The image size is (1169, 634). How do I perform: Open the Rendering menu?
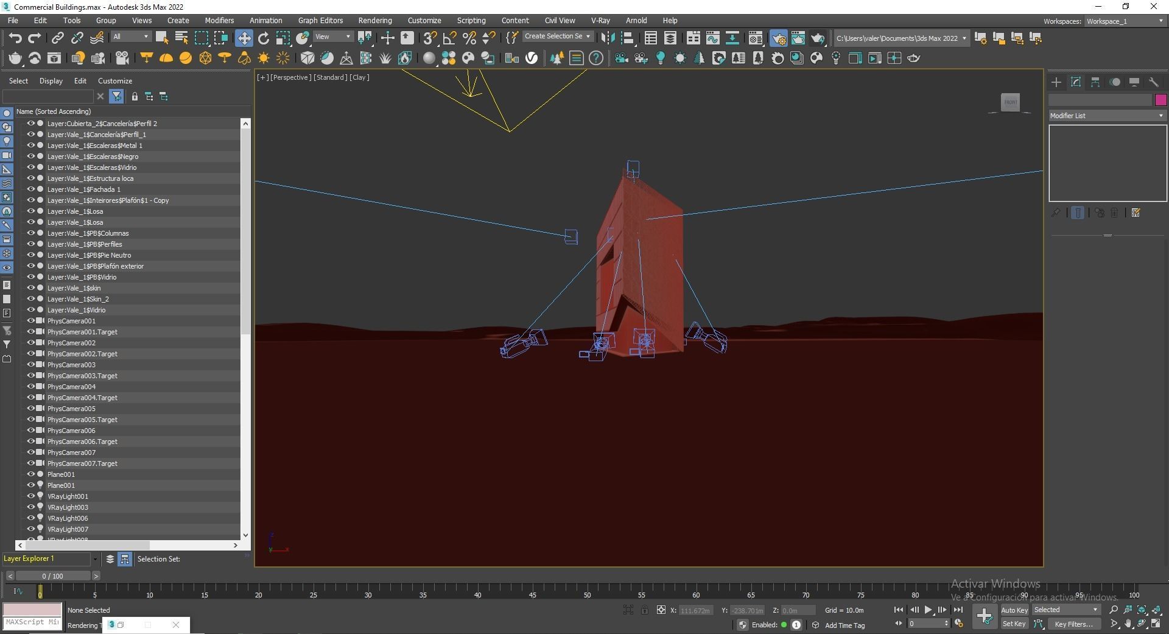[x=375, y=20]
